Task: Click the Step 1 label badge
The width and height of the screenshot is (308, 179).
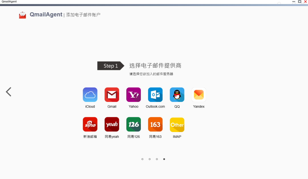Action: click(x=111, y=66)
